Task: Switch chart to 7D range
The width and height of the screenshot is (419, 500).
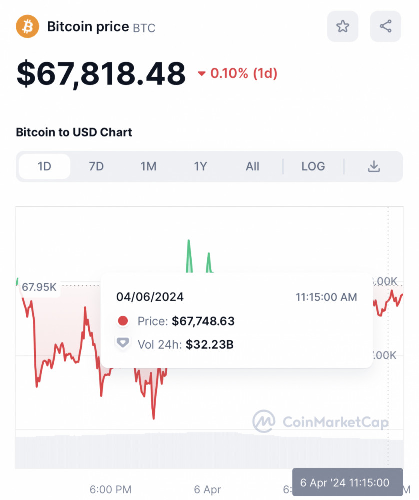Action: pos(96,166)
